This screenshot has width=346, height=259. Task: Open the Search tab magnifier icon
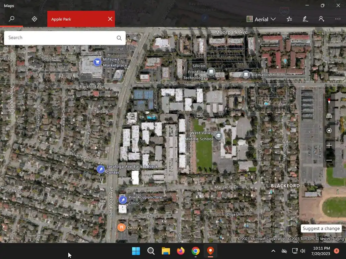[x=11, y=19]
